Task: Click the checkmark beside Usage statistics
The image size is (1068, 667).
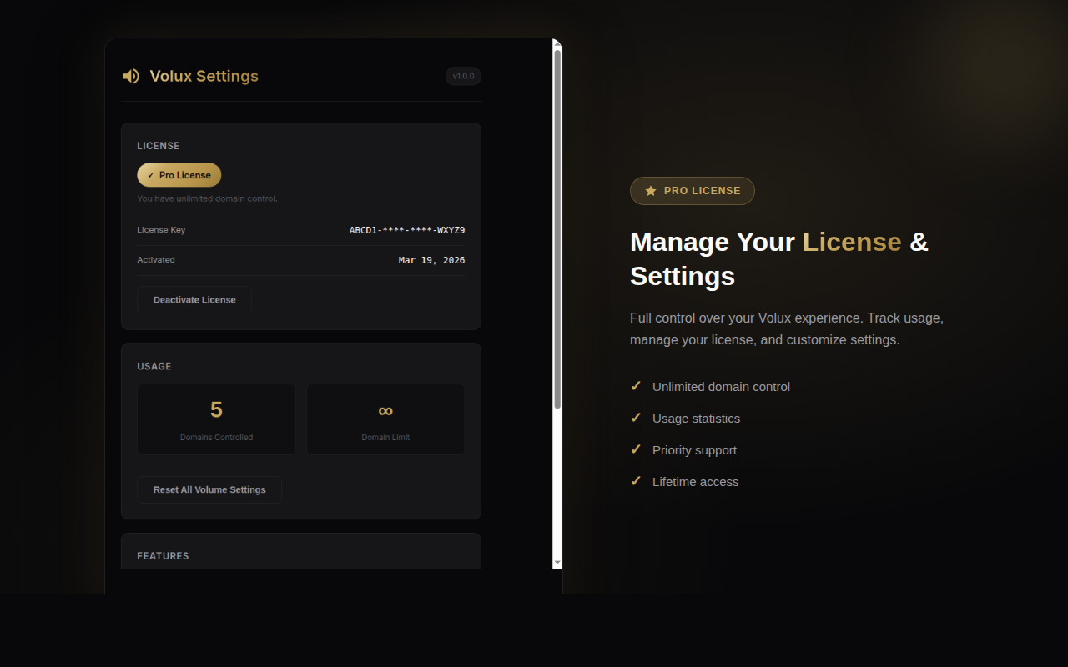Action: pos(636,418)
